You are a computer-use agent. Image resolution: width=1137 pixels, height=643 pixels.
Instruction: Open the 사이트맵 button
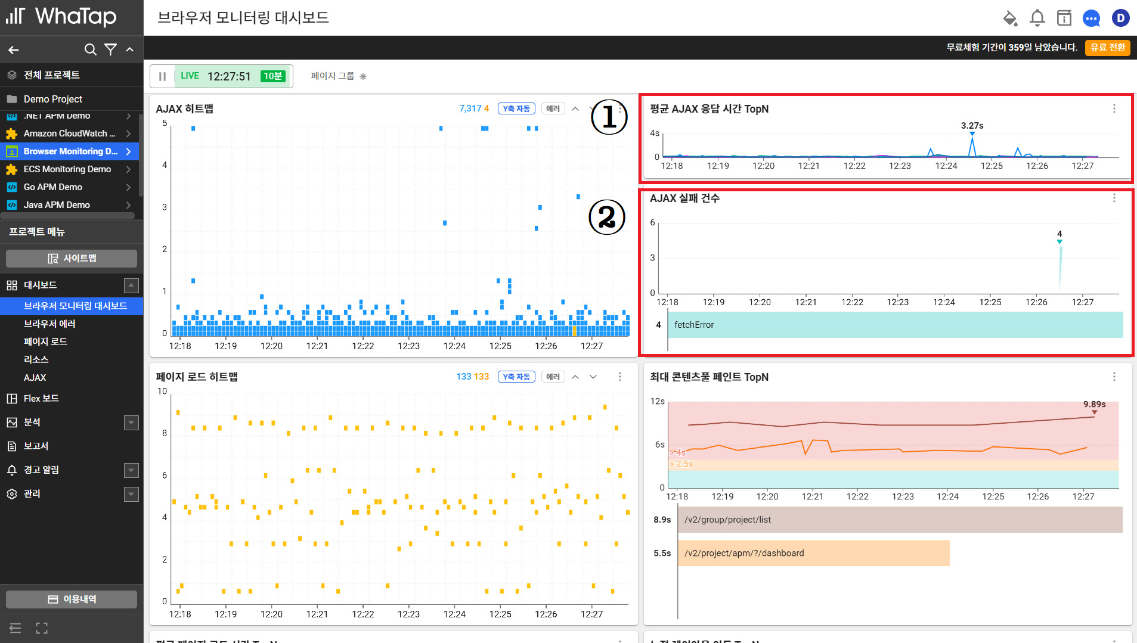pyautogui.click(x=72, y=258)
